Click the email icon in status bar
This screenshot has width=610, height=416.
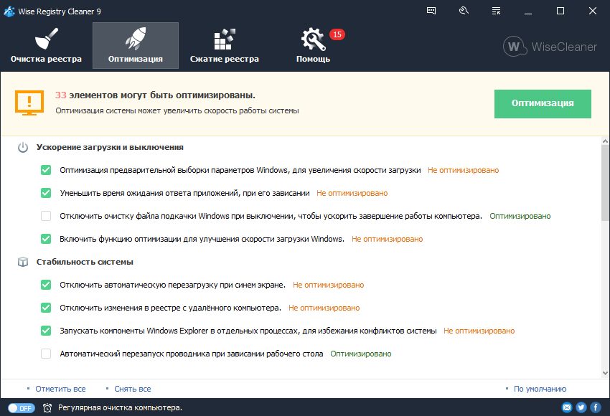567,407
